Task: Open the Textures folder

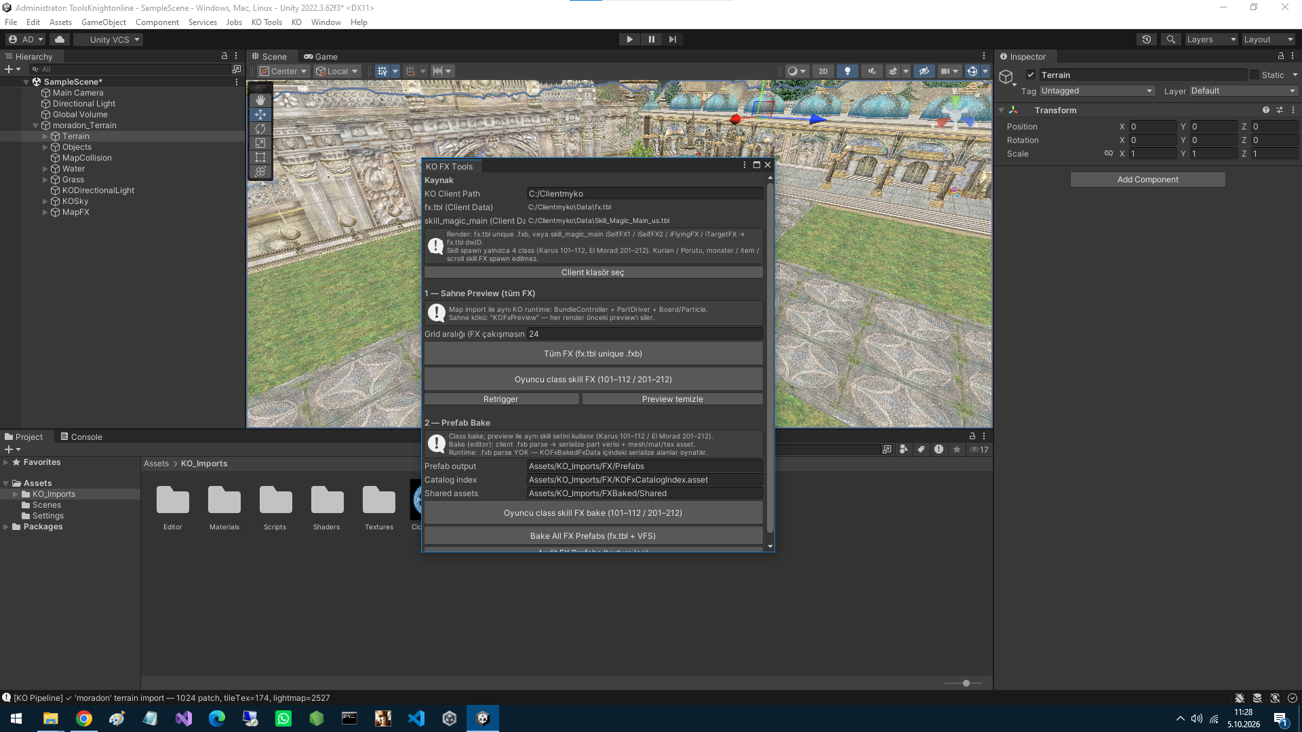Action: point(378,507)
